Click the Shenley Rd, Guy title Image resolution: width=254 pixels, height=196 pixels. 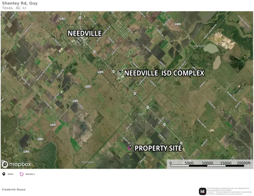[20, 3]
